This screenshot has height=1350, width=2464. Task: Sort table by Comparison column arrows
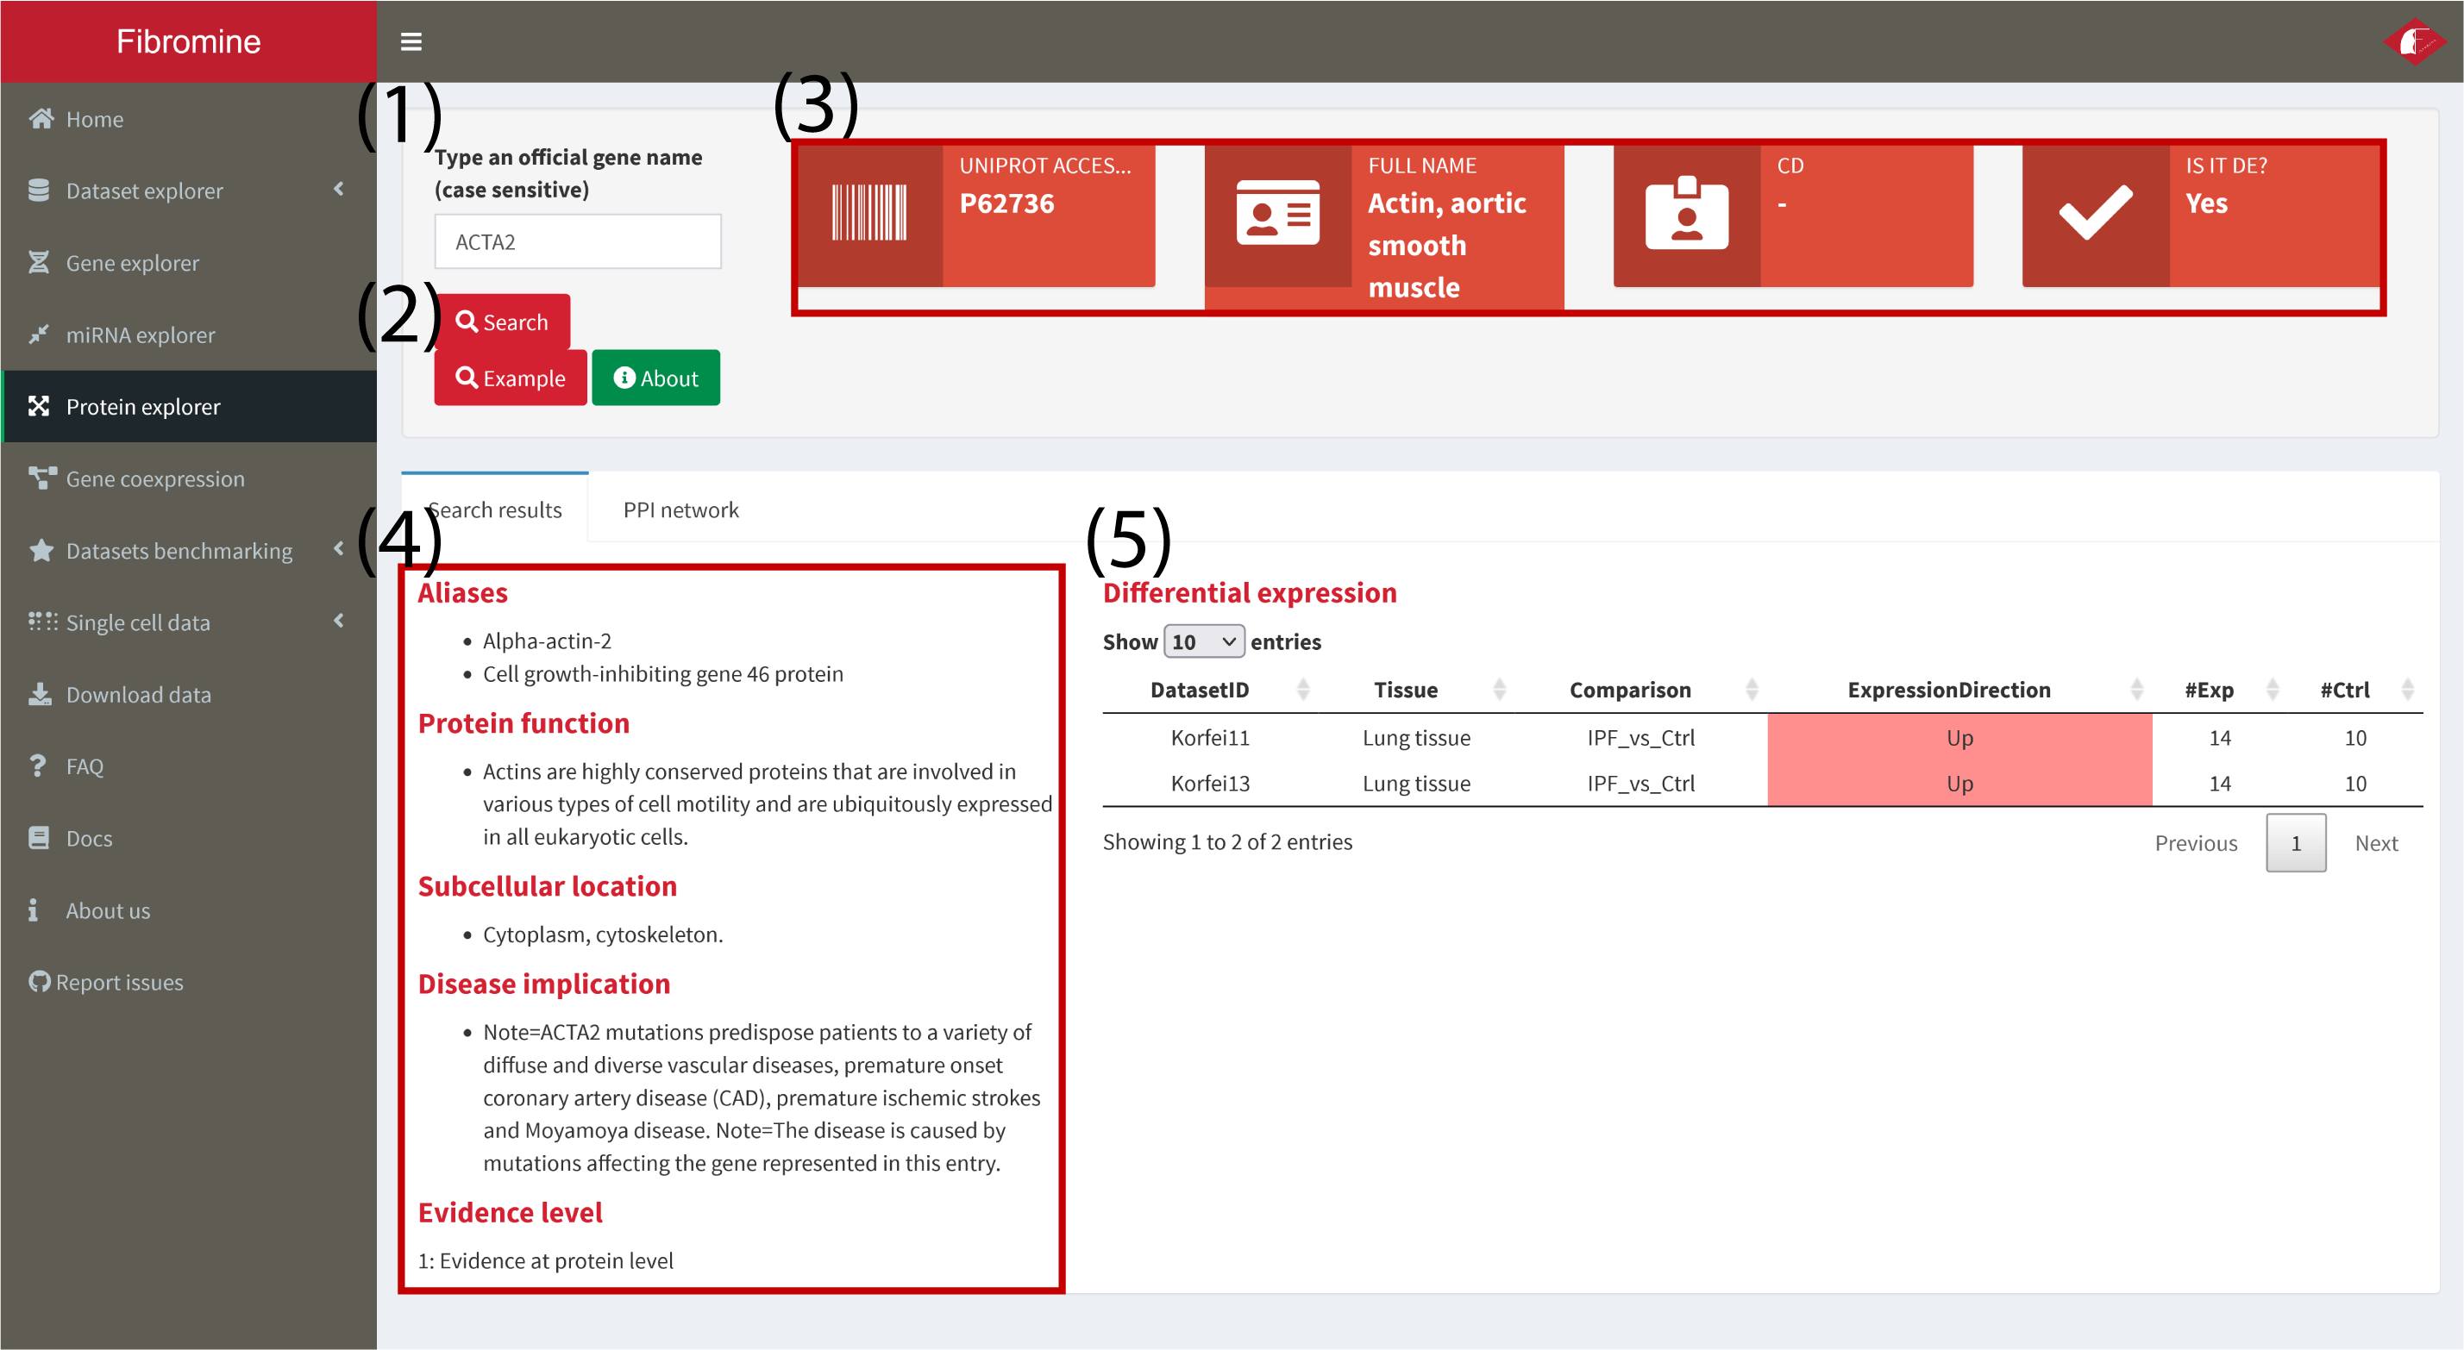click(1752, 690)
